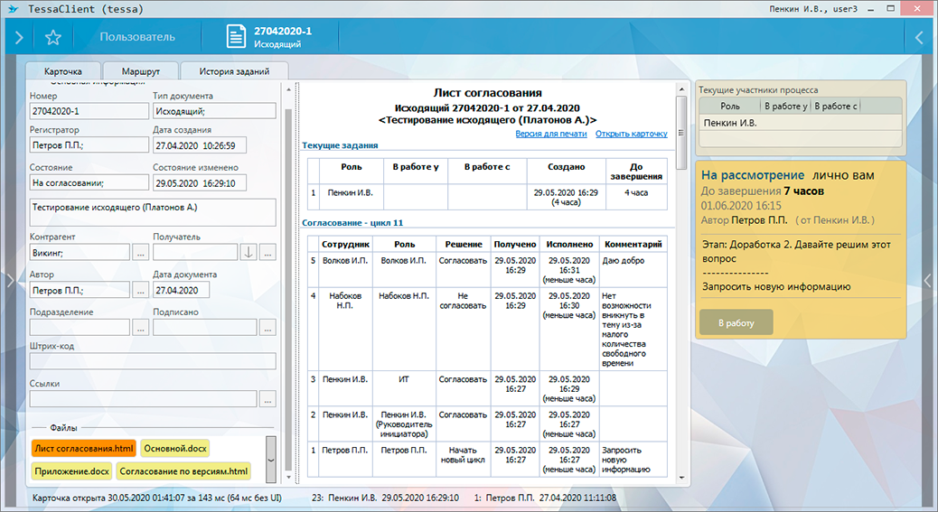Open Контрагент selection ellipsis button
Viewport: 938px width, 512px height.
click(x=140, y=252)
